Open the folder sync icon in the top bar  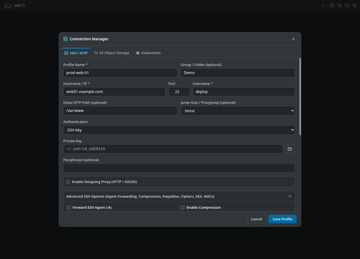click(x=347, y=5)
